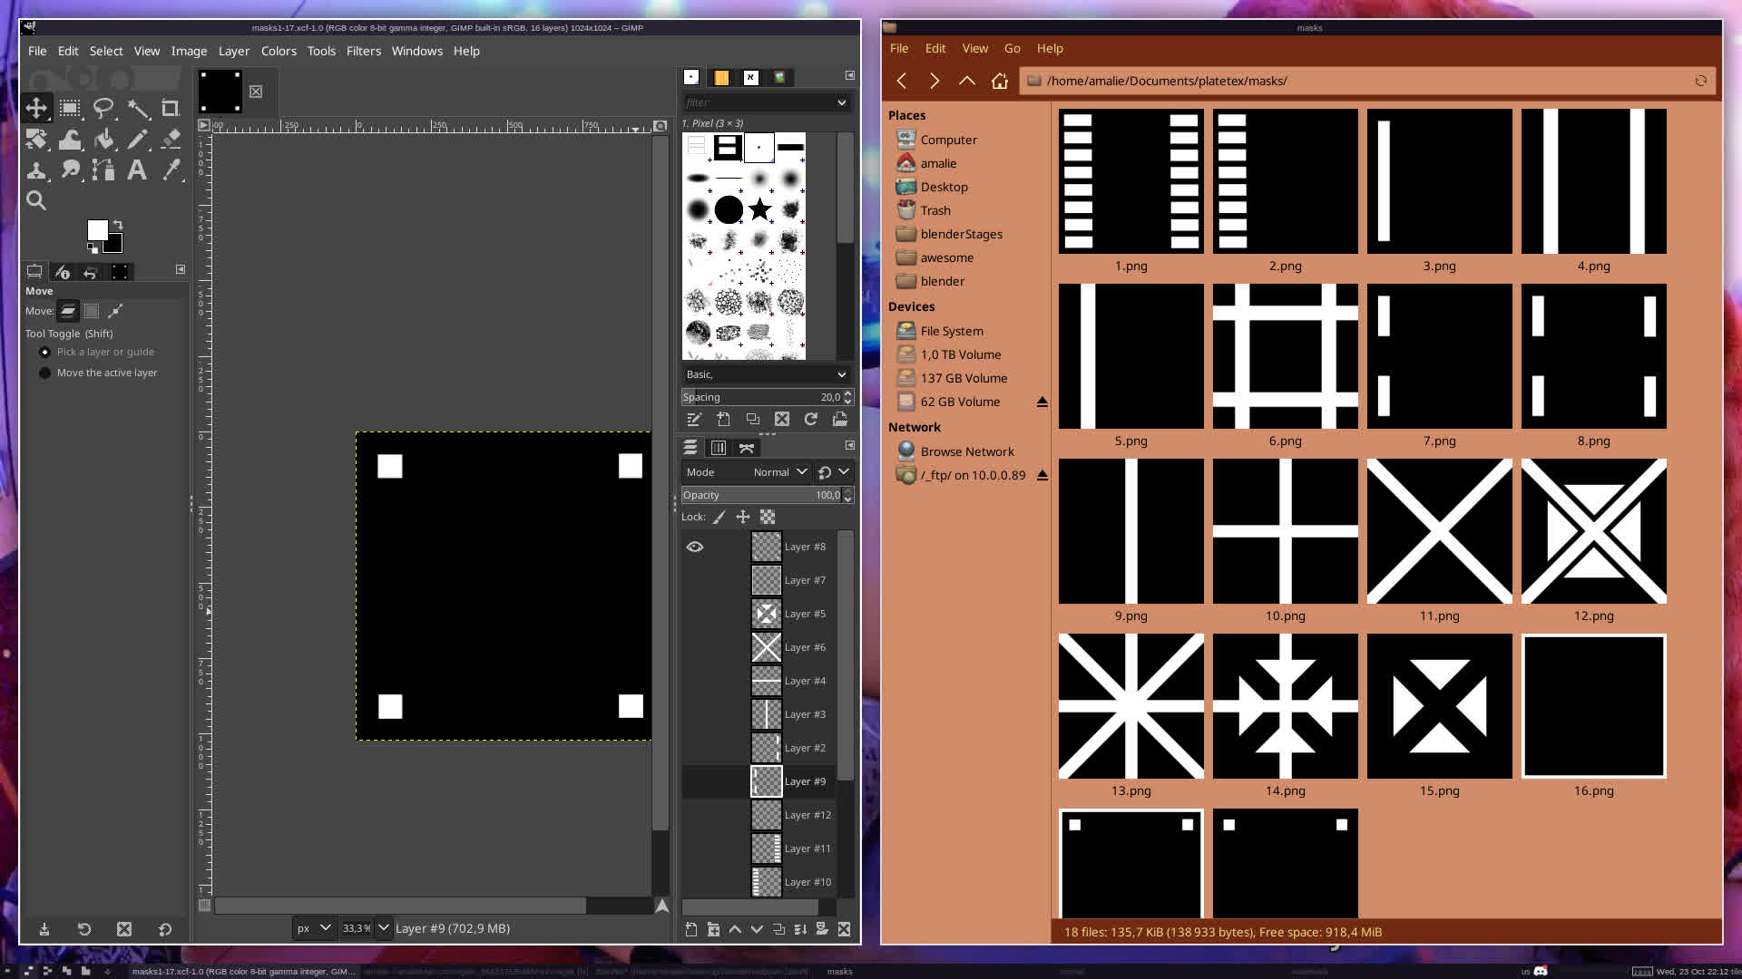Open blenderStages in Places sidebar

[x=961, y=234]
